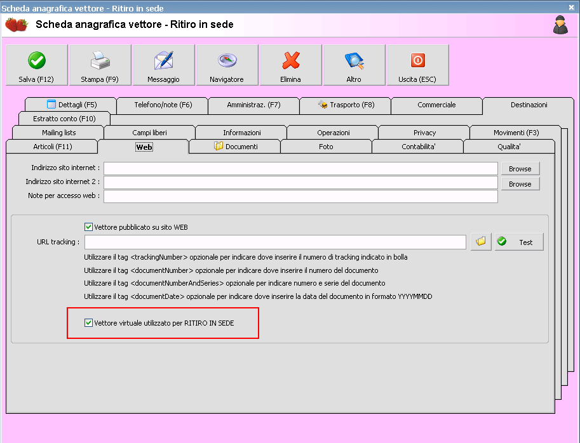This screenshot has height=443, width=580.
Task: Click Browse next to Indirizzo sito internet
Action: tap(520, 168)
